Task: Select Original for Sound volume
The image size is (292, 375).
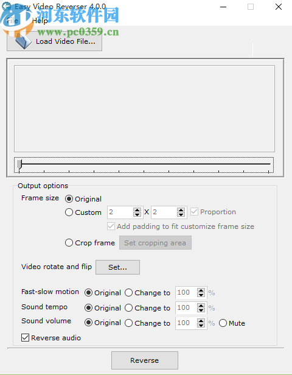Action: (103, 323)
